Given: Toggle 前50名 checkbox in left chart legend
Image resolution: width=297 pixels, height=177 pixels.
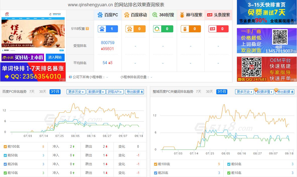Looking at the screenshot, I should (5, 155).
